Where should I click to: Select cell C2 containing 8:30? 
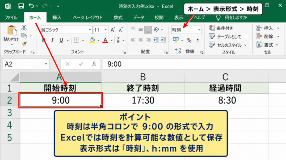pyautogui.click(x=227, y=100)
